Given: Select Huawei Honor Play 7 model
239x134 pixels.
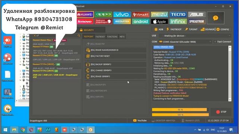Looking at the screenshot, I should coord(57,42).
